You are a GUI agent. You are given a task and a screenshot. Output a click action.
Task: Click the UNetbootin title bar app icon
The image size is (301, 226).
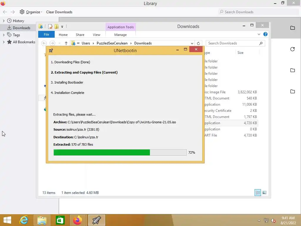tap(51, 51)
